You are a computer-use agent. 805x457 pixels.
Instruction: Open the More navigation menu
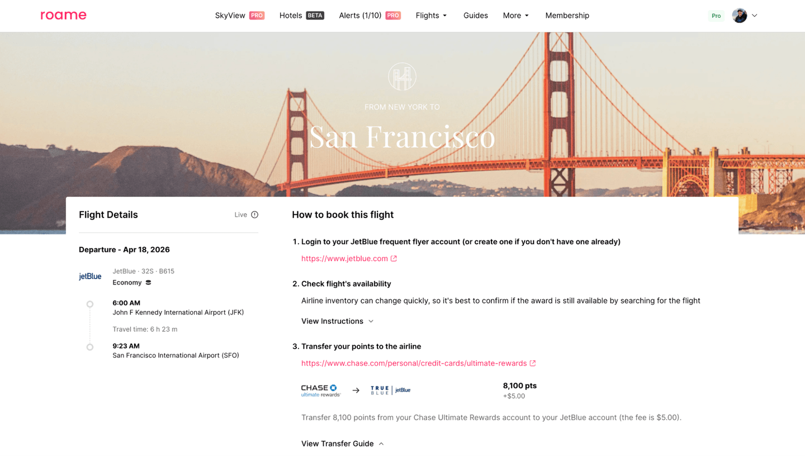(x=515, y=15)
